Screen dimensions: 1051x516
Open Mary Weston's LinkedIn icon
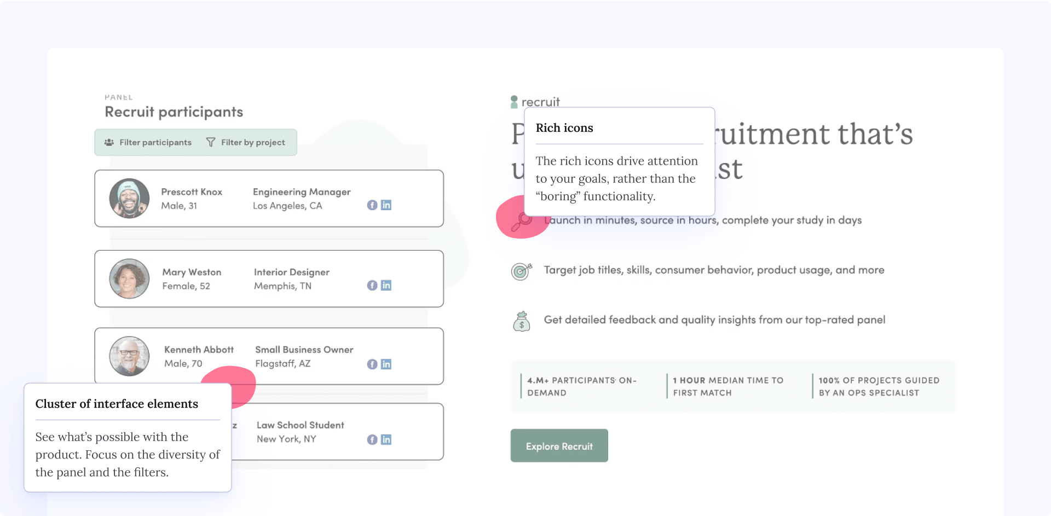386,286
